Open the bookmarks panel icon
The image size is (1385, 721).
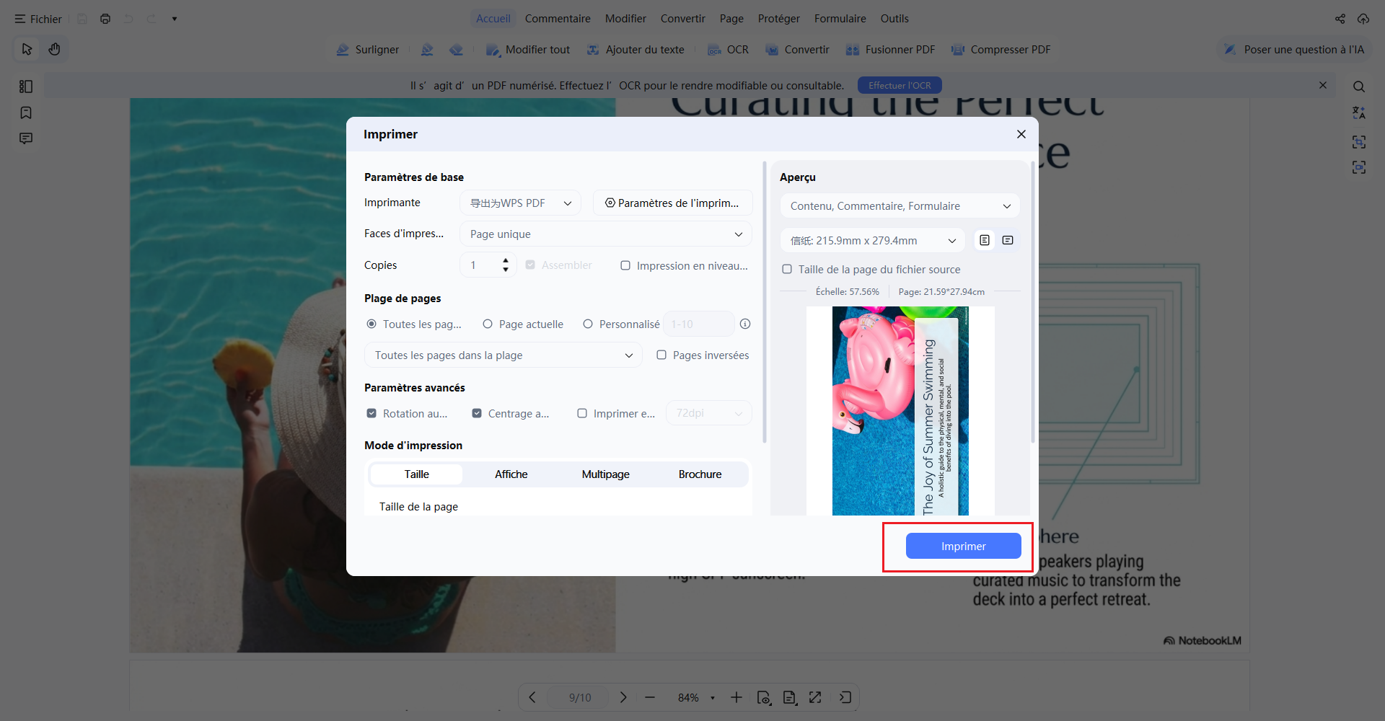[x=26, y=112]
